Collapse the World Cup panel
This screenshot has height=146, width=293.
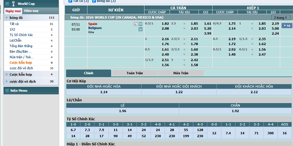click(7, 4)
